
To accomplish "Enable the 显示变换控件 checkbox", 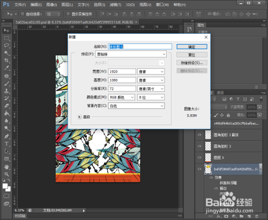I will [68, 14].
